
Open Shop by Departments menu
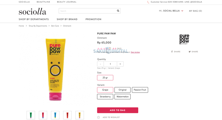[34, 19]
